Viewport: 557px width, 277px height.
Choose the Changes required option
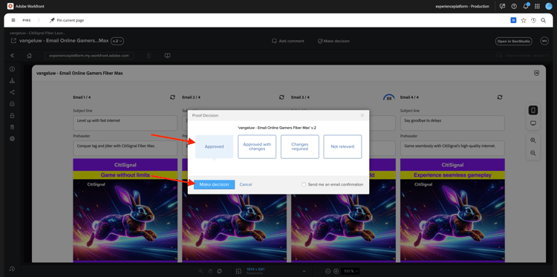(299, 146)
